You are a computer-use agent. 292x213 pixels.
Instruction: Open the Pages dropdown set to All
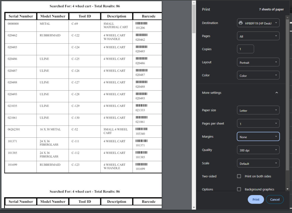(x=258, y=36)
